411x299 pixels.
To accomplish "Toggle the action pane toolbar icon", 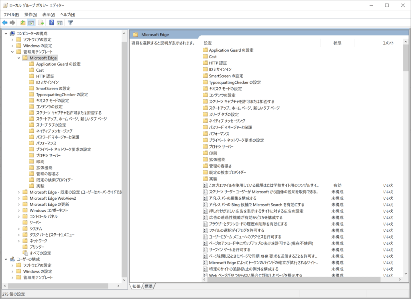I will [x=60, y=23].
